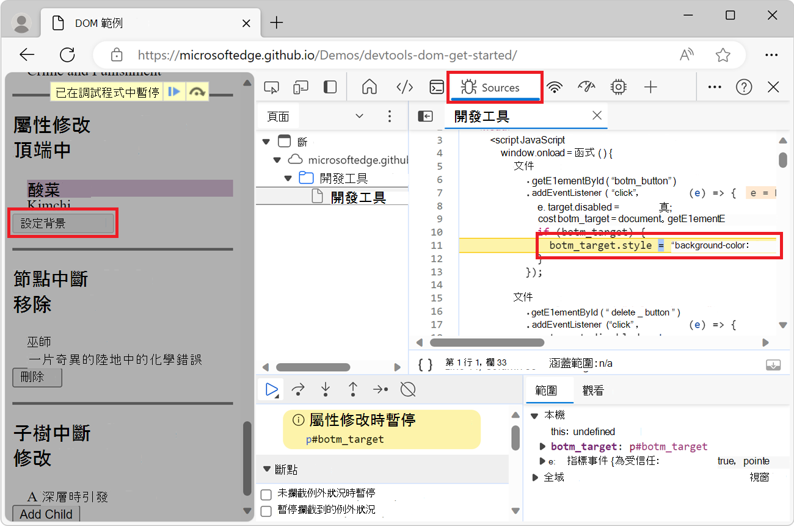Deactivate all breakpoints

click(x=407, y=389)
